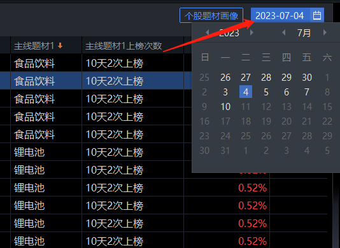The width and height of the screenshot is (340, 248).
Task: Click the 7月 month label
Action: coord(304,32)
